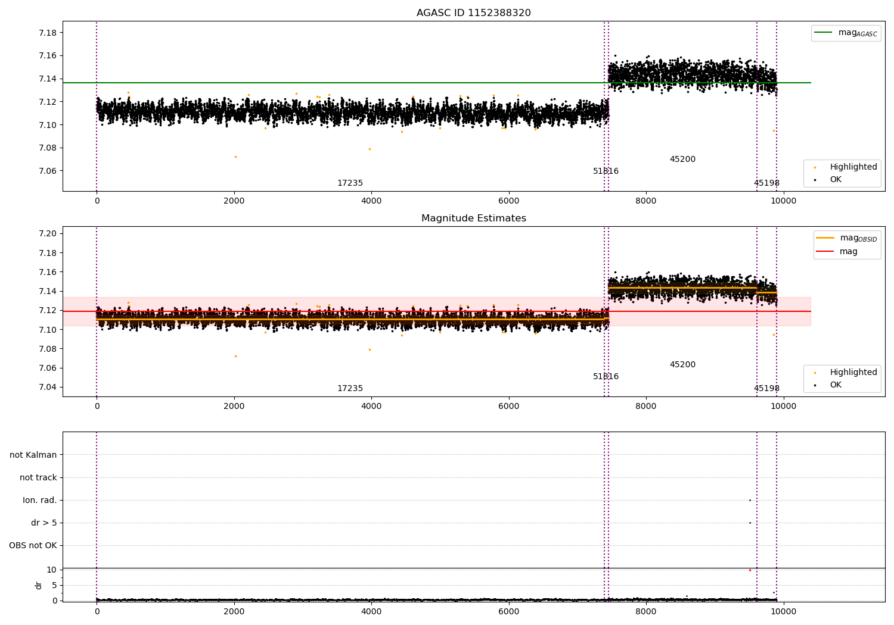The image size is (894, 625).
Task: Click the red 'mag' legend line sample
Action: tap(825, 251)
